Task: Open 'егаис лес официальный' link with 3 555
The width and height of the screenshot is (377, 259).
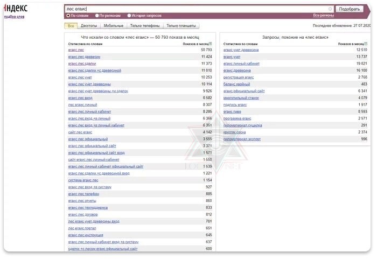Action: (x=88, y=139)
